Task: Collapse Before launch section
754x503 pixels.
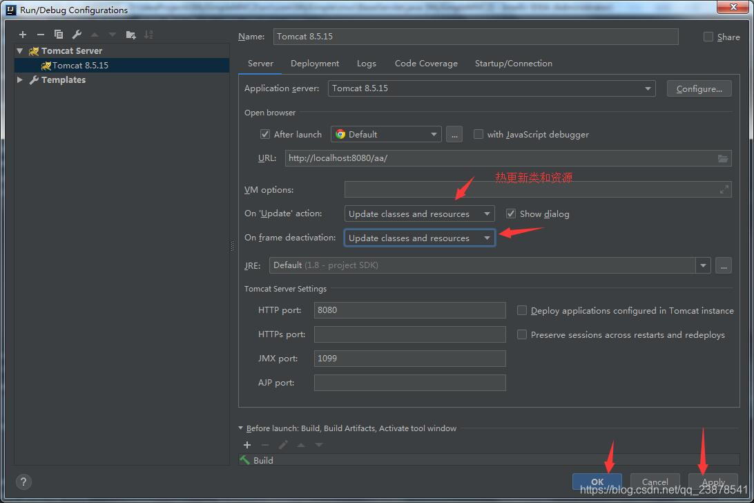Action: (x=241, y=428)
